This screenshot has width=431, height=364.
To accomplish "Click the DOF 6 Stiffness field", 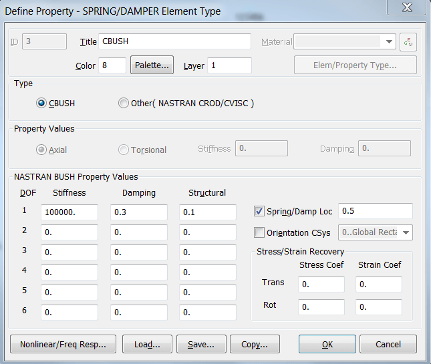I will [x=69, y=313].
